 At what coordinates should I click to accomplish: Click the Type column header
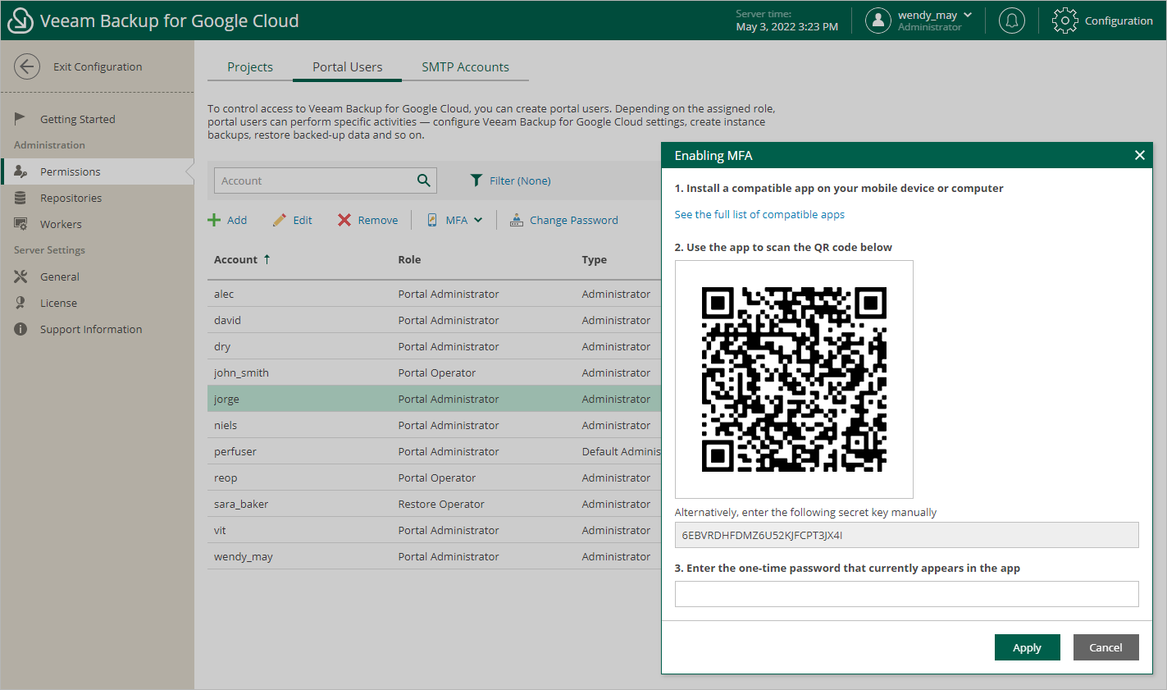tap(595, 259)
